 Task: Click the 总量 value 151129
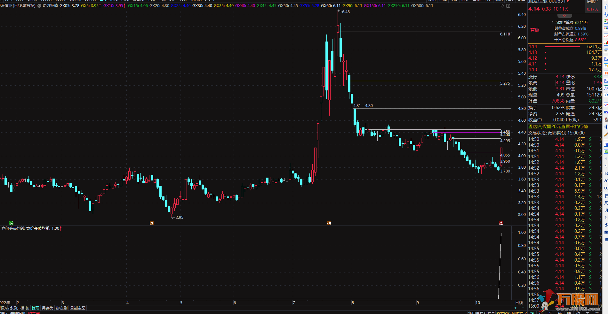[594, 95]
